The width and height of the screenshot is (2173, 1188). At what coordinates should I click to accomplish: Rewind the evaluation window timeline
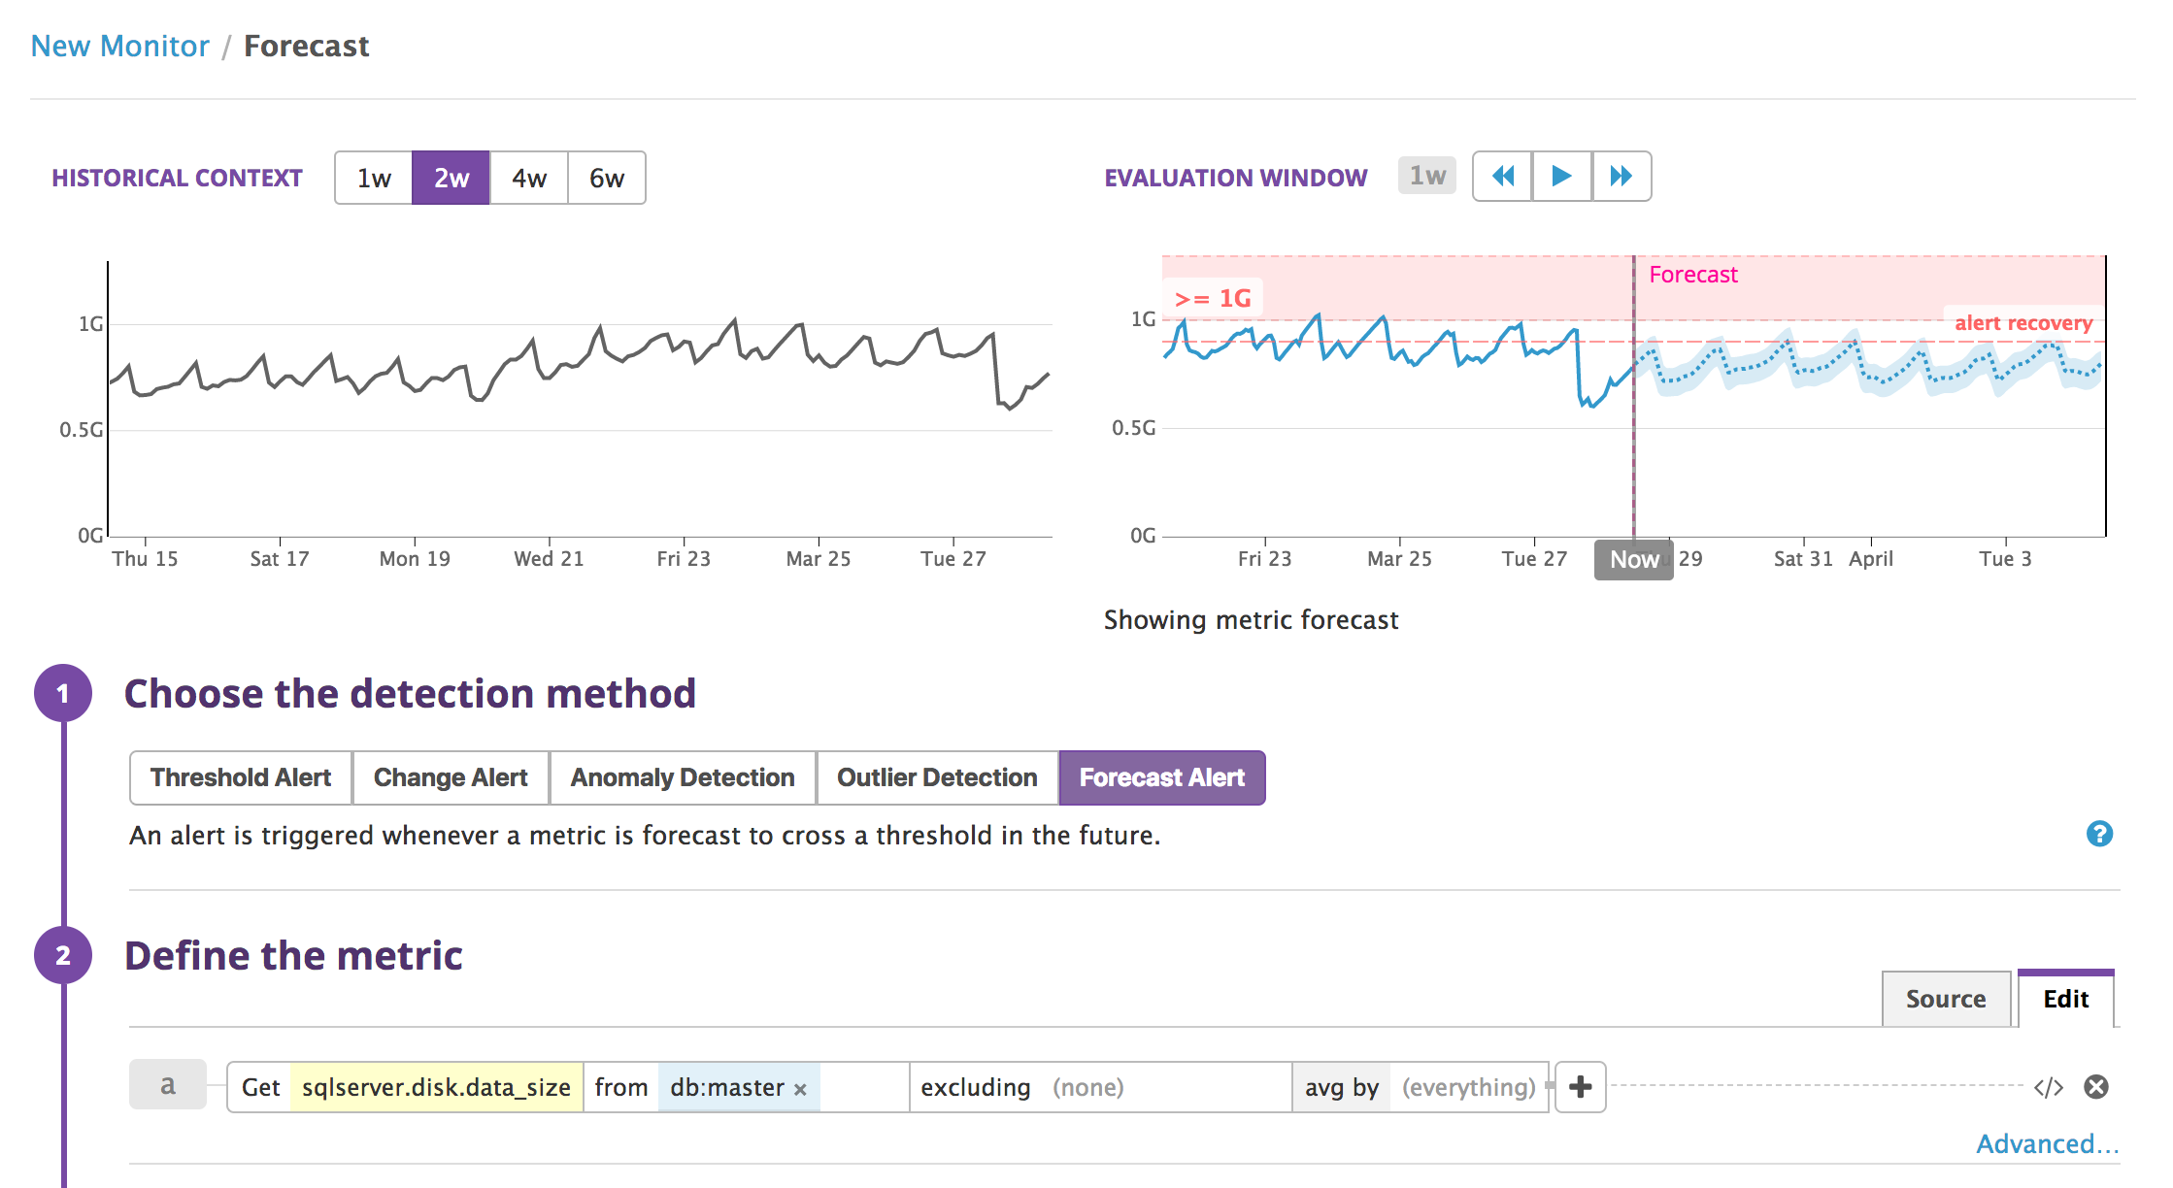(1501, 176)
